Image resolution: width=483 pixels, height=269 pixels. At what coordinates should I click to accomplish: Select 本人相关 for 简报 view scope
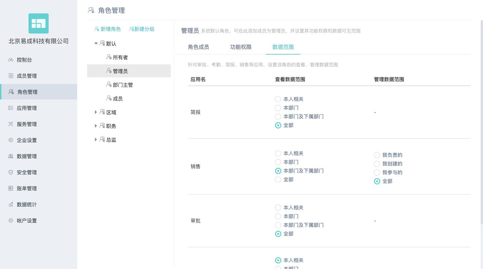[278, 99]
